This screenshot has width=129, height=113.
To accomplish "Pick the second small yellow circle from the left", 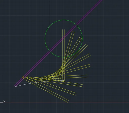I will [x=27, y=78].
